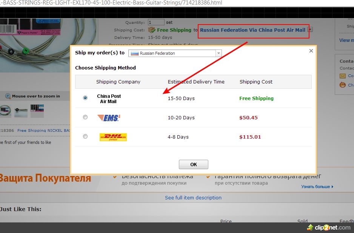Screen dimensions: 354x233
Task: Click the browser address bar URL
Action: 111,3
